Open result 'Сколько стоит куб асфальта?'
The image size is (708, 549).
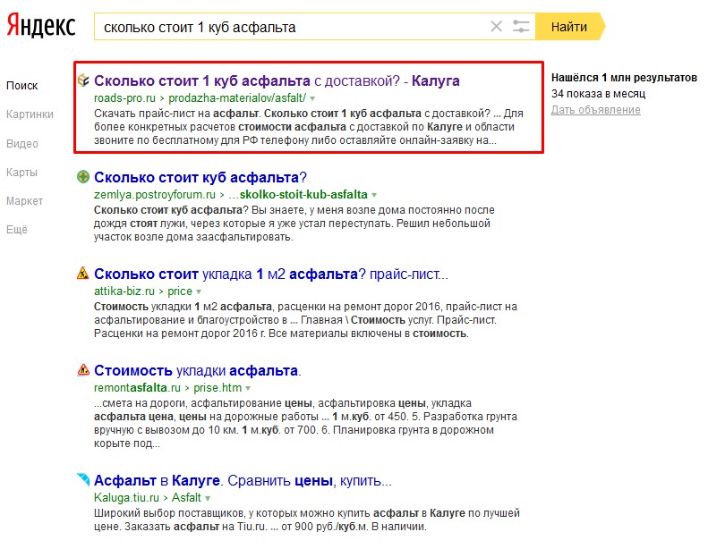pyautogui.click(x=200, y=177)
